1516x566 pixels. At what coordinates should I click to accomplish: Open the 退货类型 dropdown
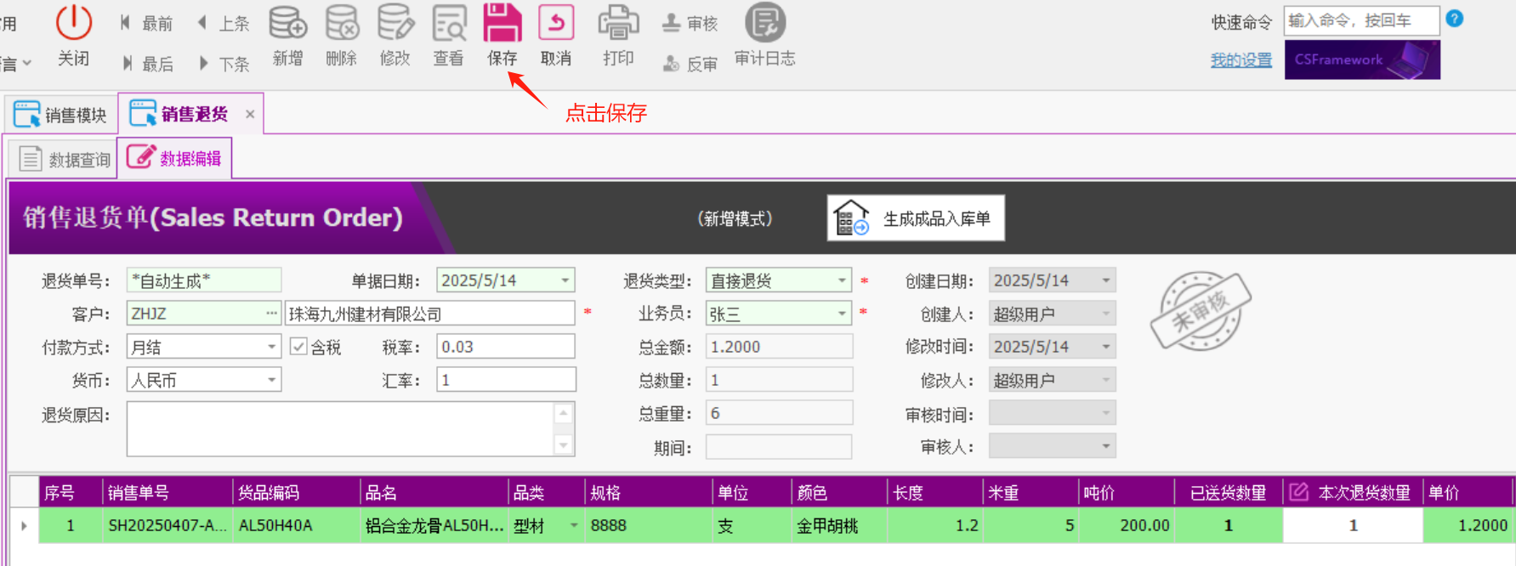(842, 280)
